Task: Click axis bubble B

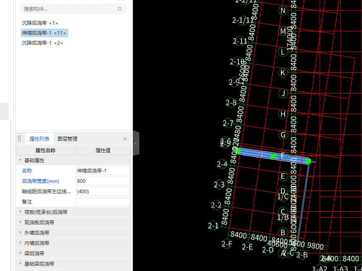Action: pos(283,232)
